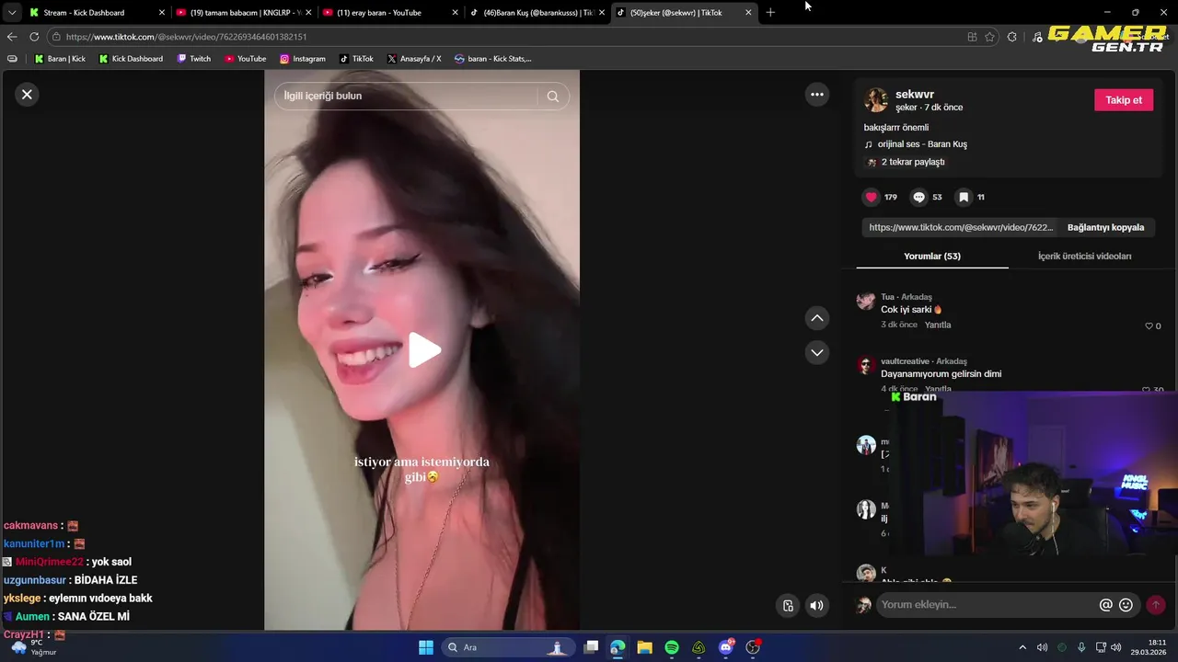Open OBS Studio from taskbar
The width and height of the screenshot is (1178, 662).
tap(753, 647)
